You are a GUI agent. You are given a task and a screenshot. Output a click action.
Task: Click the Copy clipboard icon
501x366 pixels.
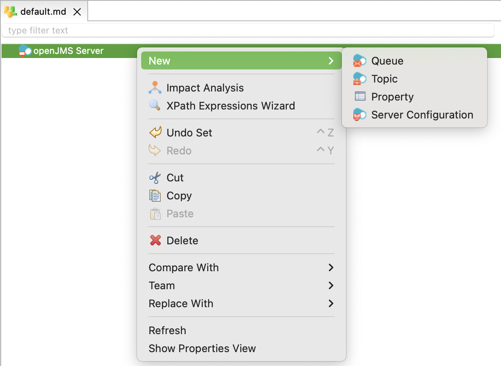coord(155,195)
